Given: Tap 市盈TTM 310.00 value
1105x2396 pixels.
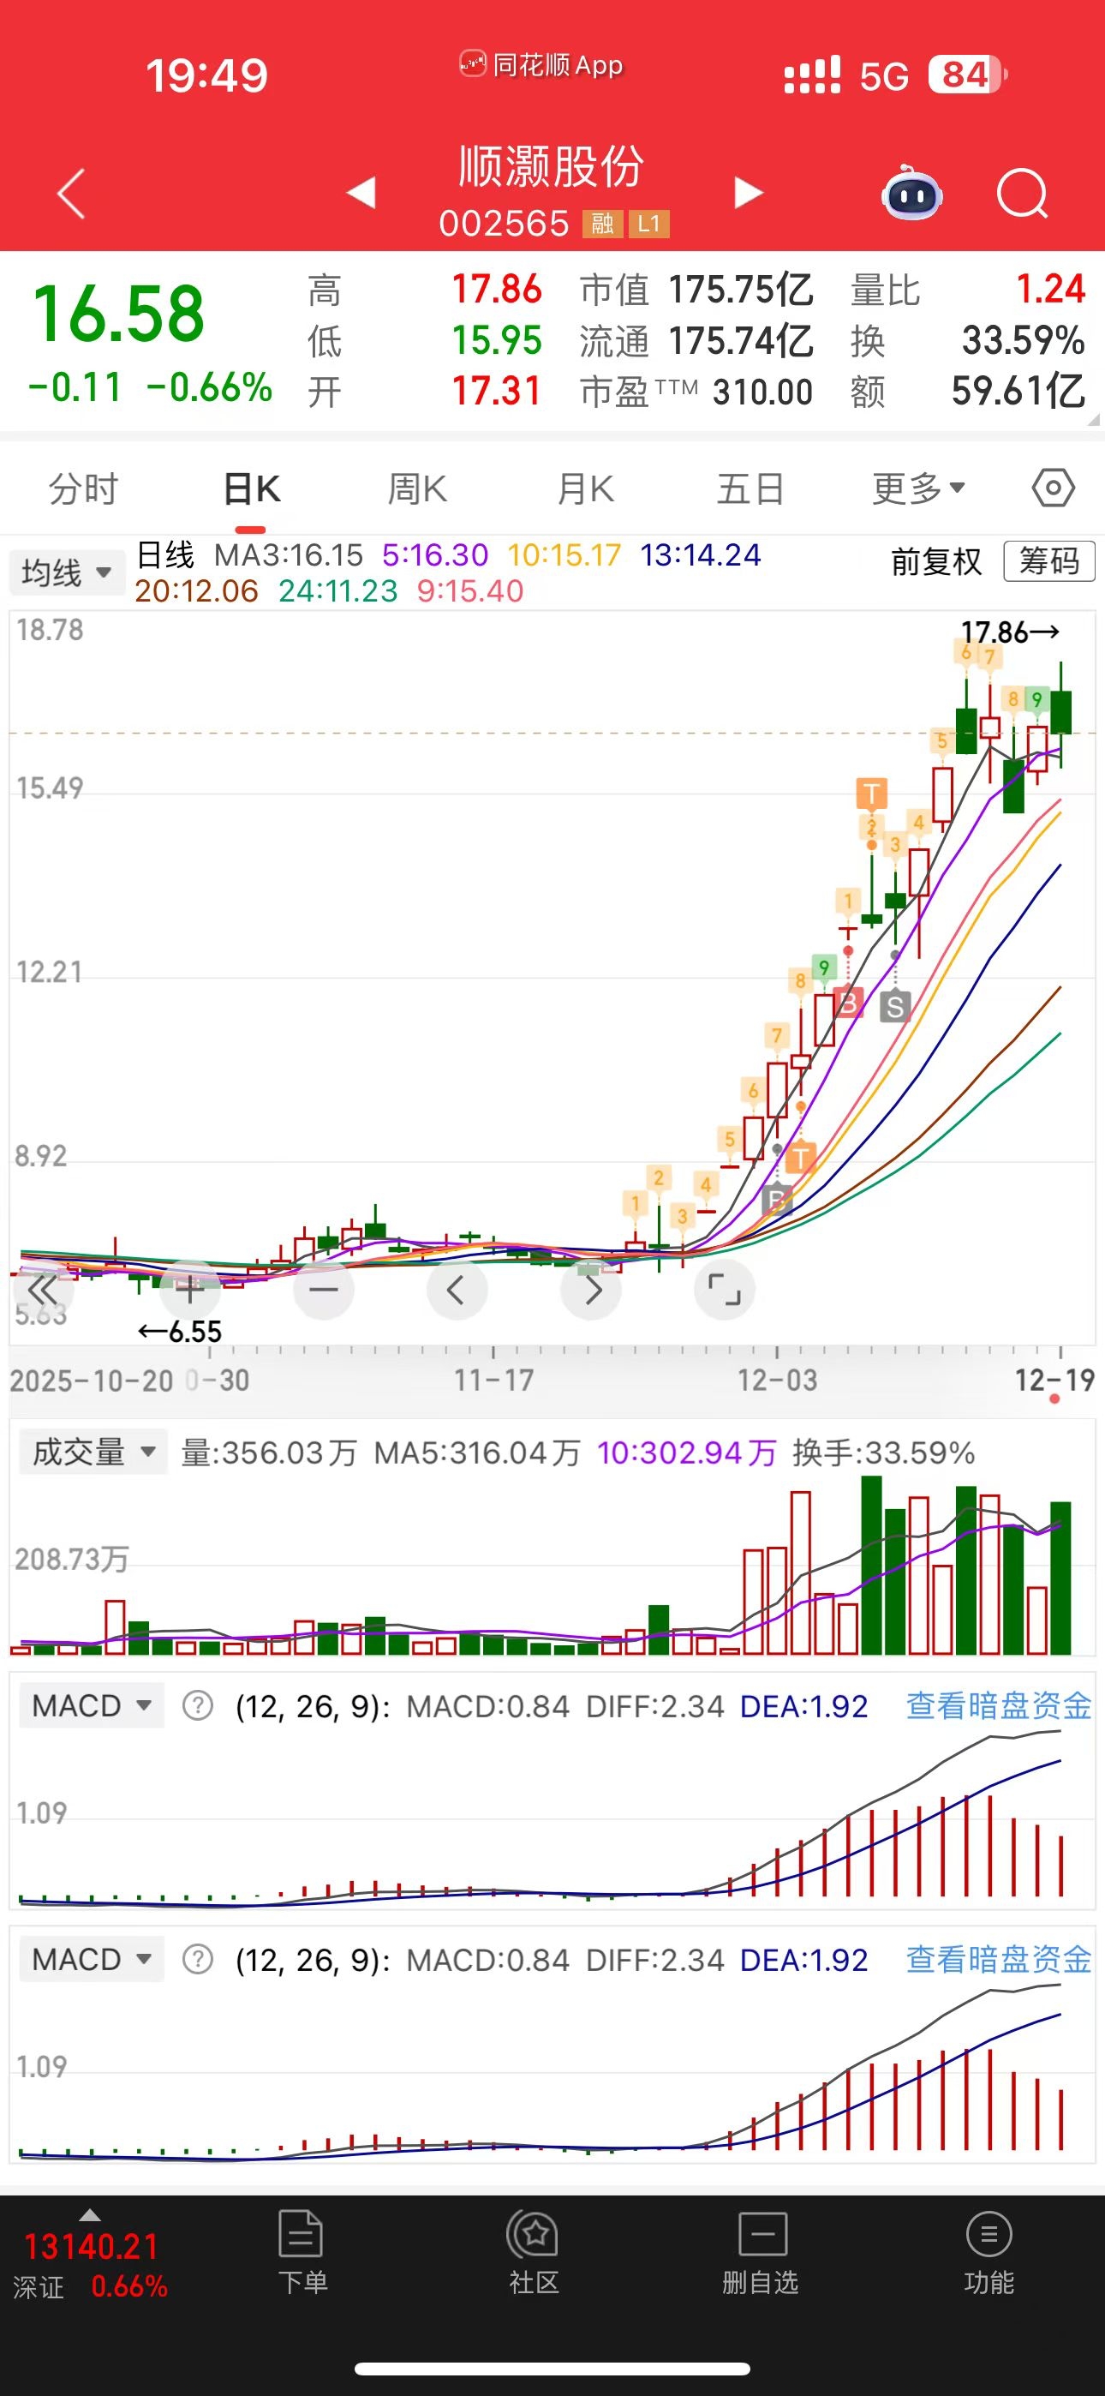Looking at the screenshot, I should coord(762,392).
